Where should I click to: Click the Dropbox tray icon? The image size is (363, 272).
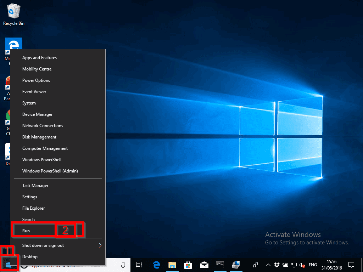tap(277, 265)
